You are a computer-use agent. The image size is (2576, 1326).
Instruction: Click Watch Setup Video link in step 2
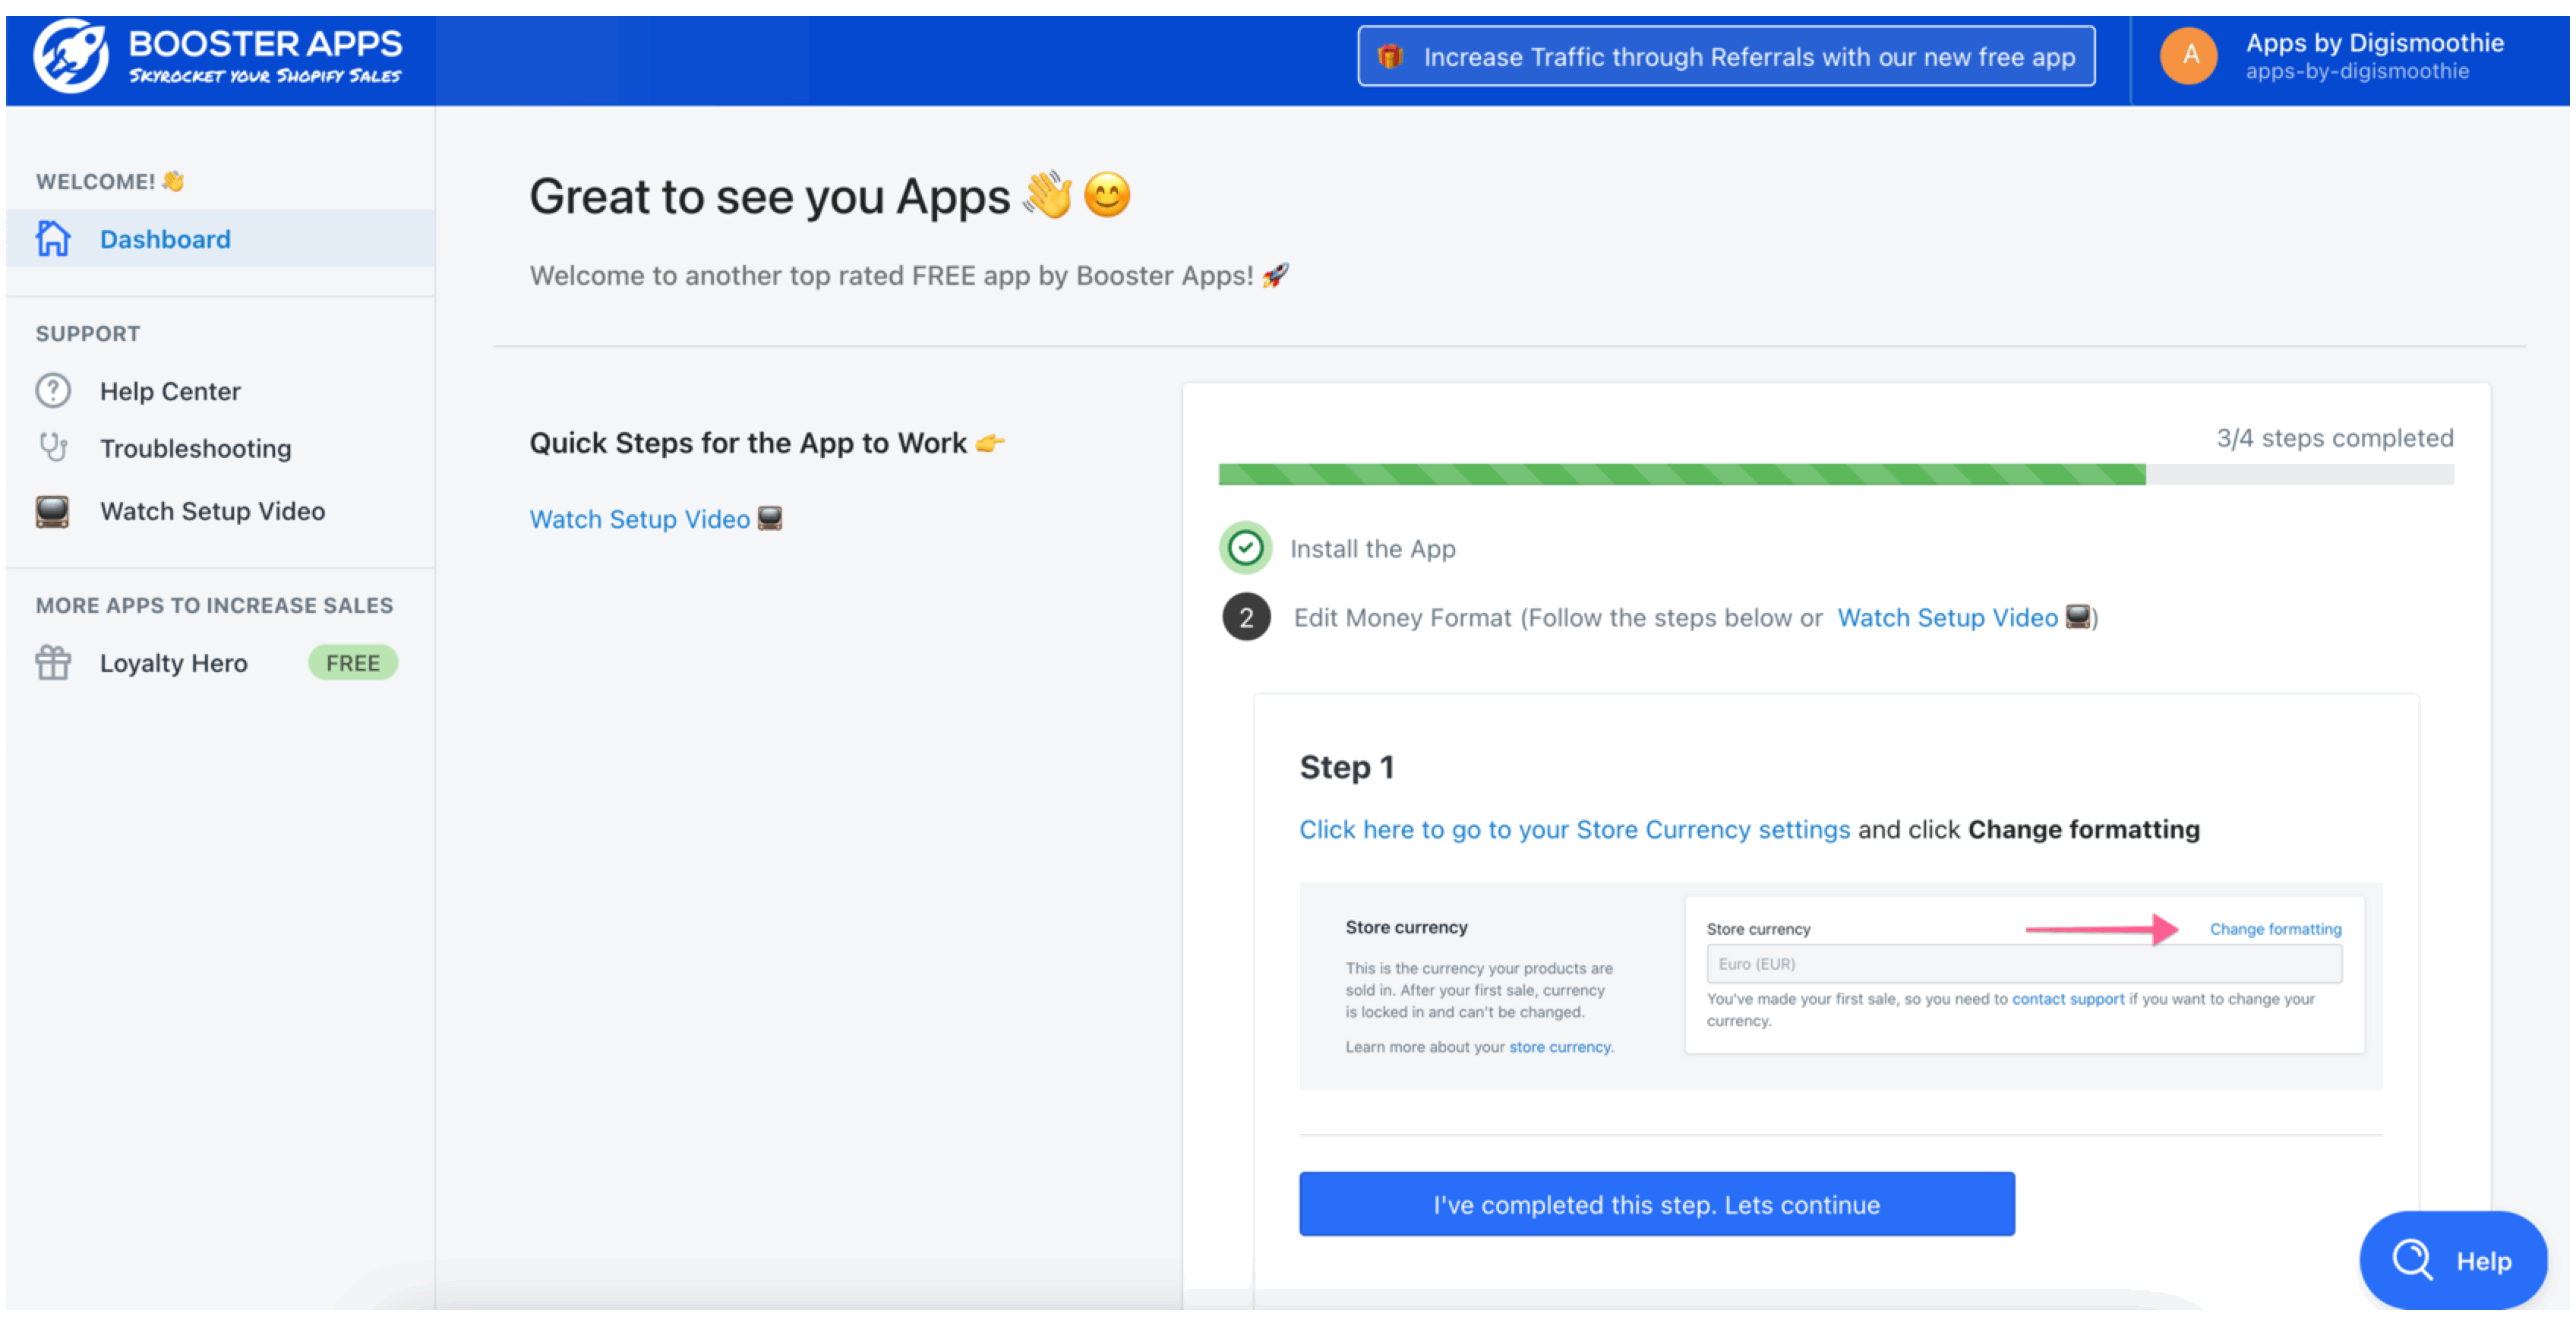tap(1948, 618)
